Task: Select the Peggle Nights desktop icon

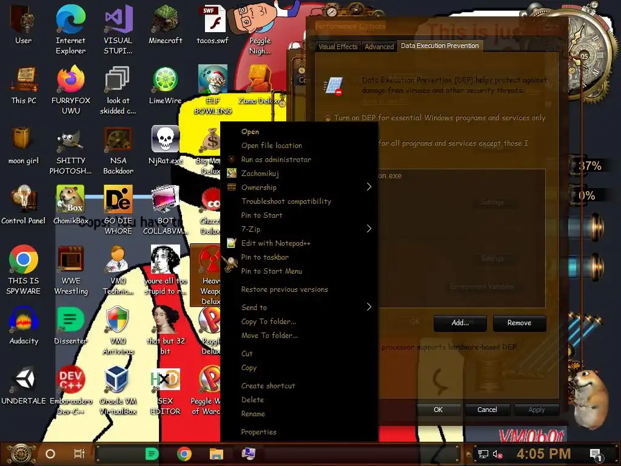Action: tap(260, 30)
